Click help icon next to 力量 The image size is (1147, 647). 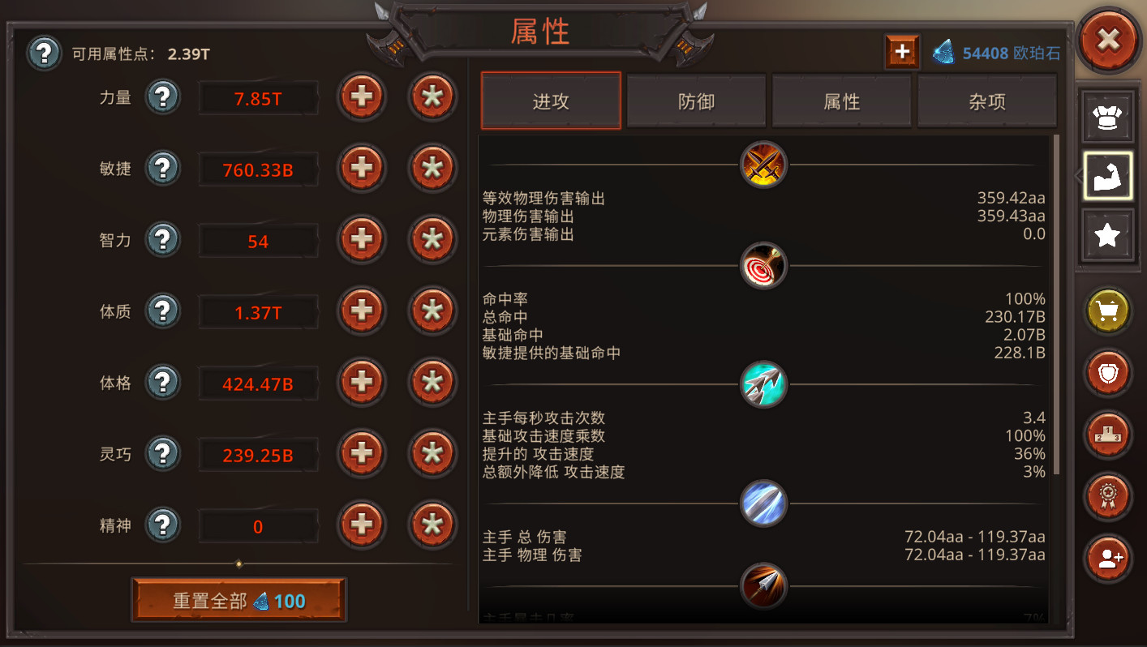163,98
